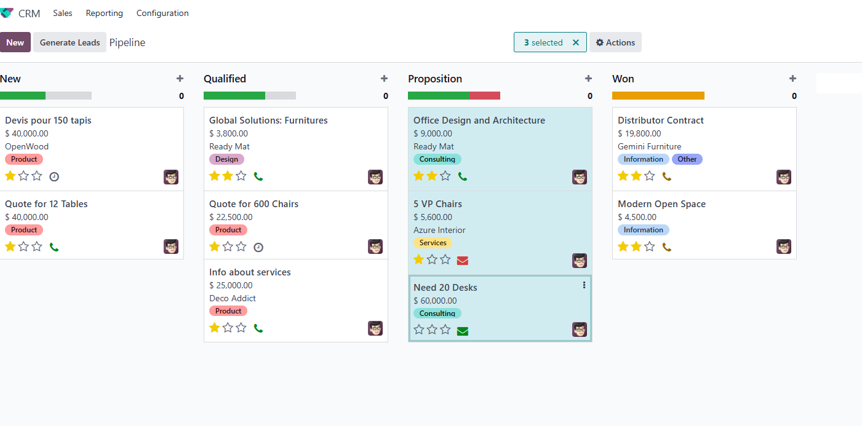The image size is (862, 426).
Task: Click the red segment of Proposition progress bar
Action: coord(485,95)
